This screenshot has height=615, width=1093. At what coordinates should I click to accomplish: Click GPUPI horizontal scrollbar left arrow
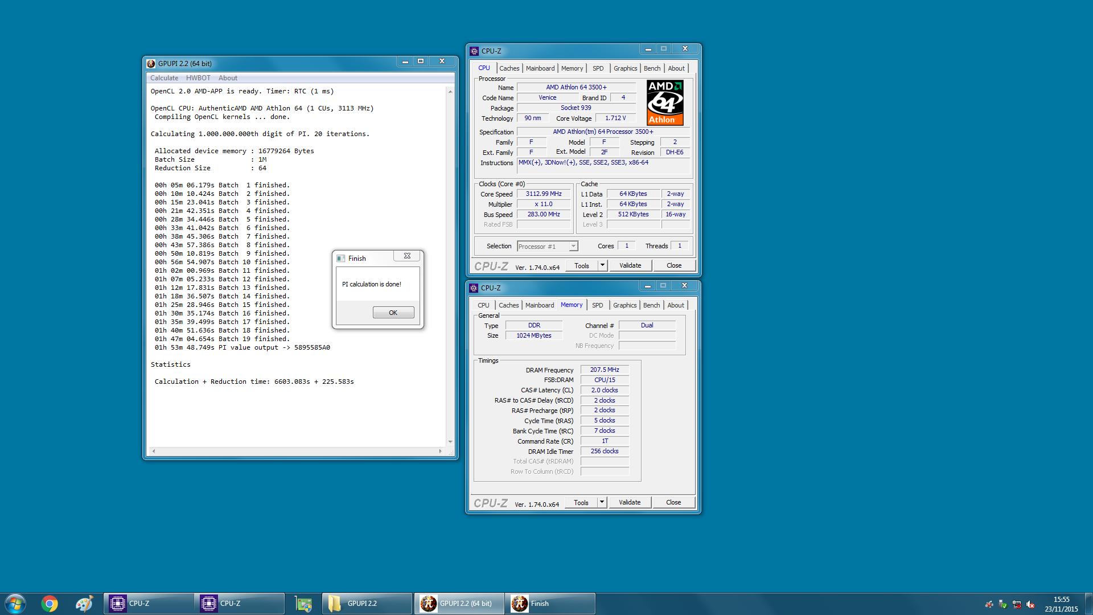(x=153, y=452)
